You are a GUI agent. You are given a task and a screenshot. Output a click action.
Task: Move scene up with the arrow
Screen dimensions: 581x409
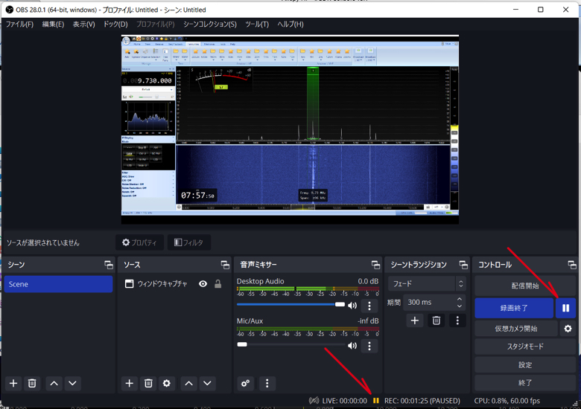pyautogui.click(x=54, y=384)
